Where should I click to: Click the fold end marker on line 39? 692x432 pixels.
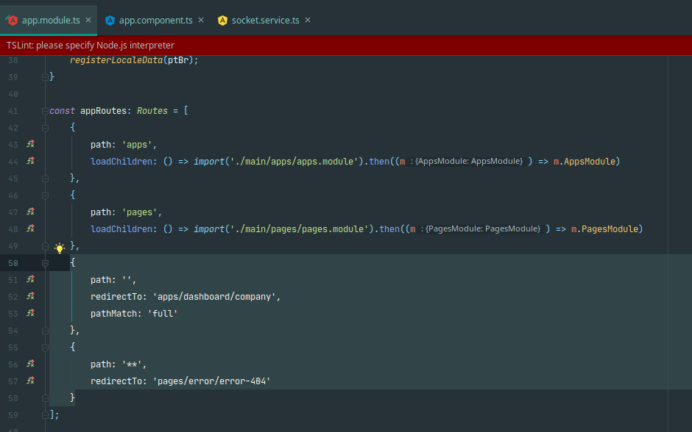(45, 77)
